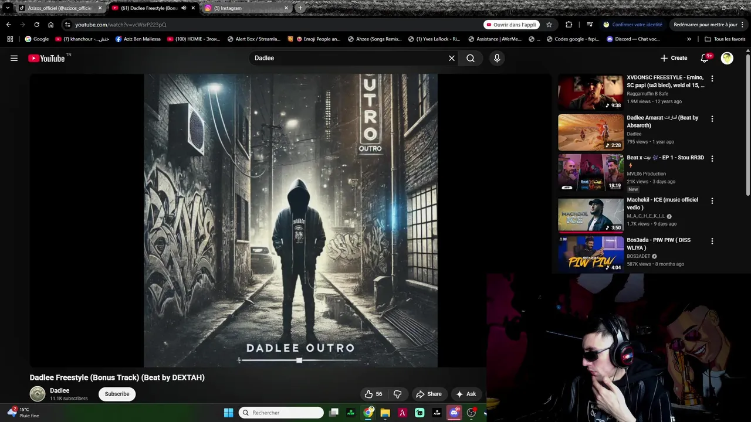The height and width of the screenshot is (422, 751).
Task: Open Windows Start menu
Action: point(228,413)
